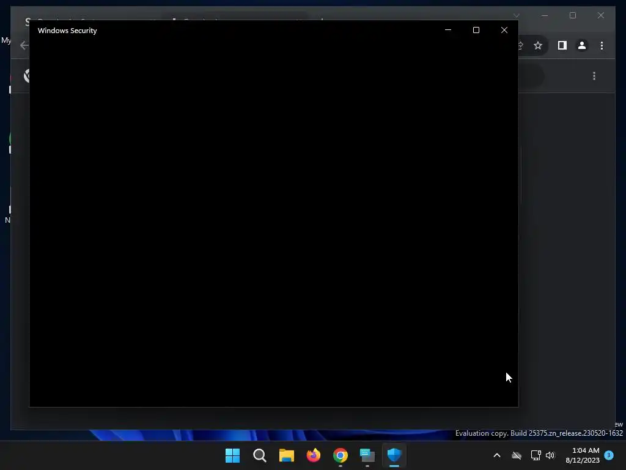Maximize the Chrome window
Viewport: 626px width, 470px height.
pos(572,15)
